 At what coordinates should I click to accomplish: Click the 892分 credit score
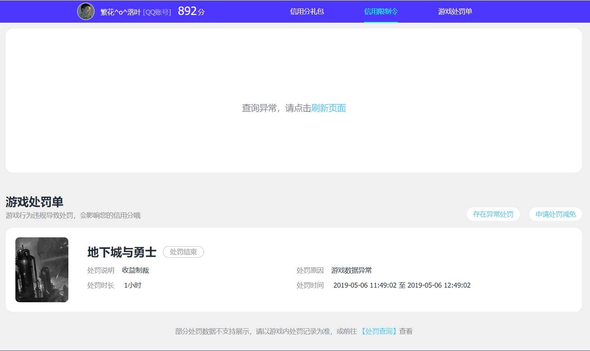coord(190,12)
